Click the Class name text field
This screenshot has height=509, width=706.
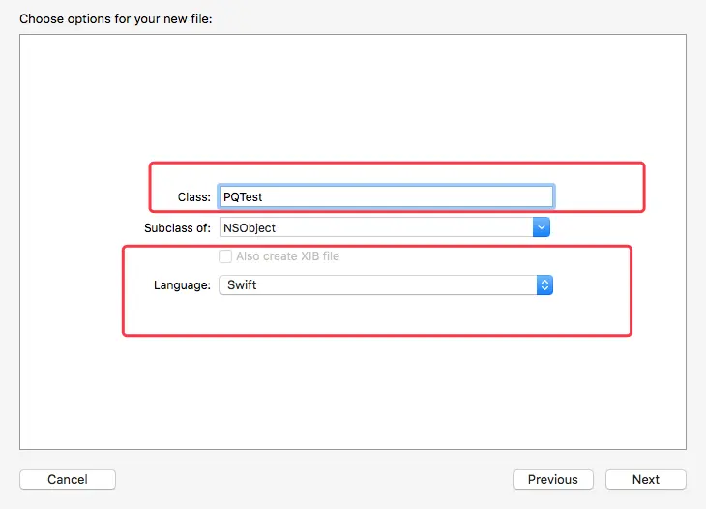pos(387,196)
